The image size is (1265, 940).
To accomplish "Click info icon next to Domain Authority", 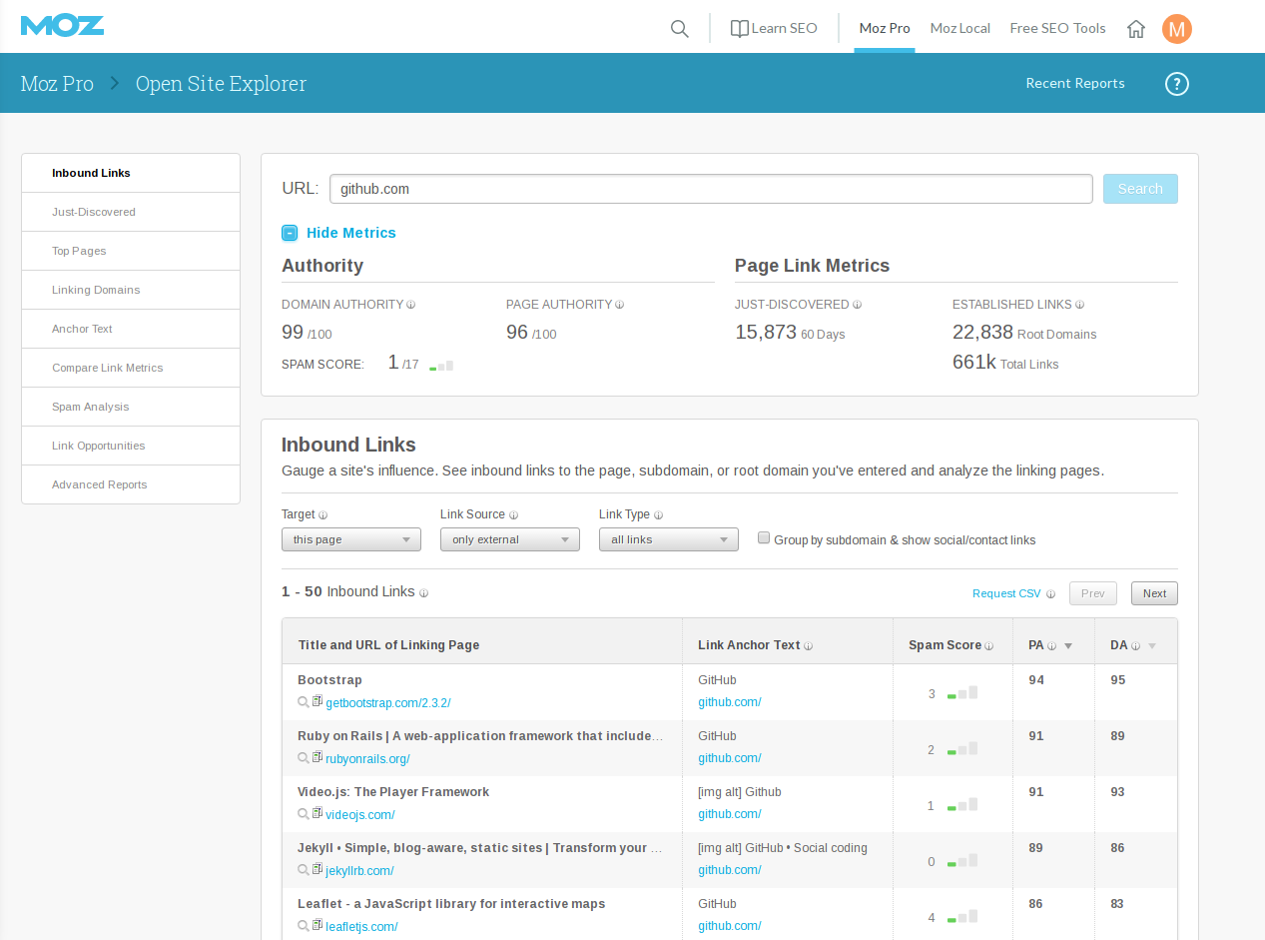I will pyautogui.click(x=411, y=306).
